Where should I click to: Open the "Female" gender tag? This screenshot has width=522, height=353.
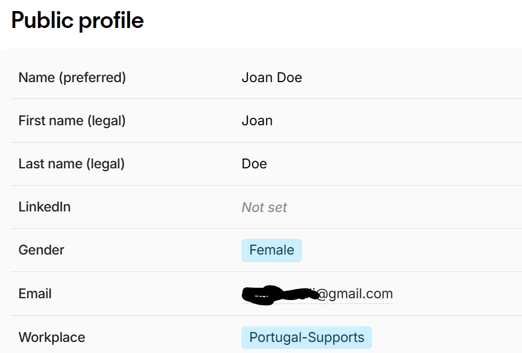click(272, 250)
